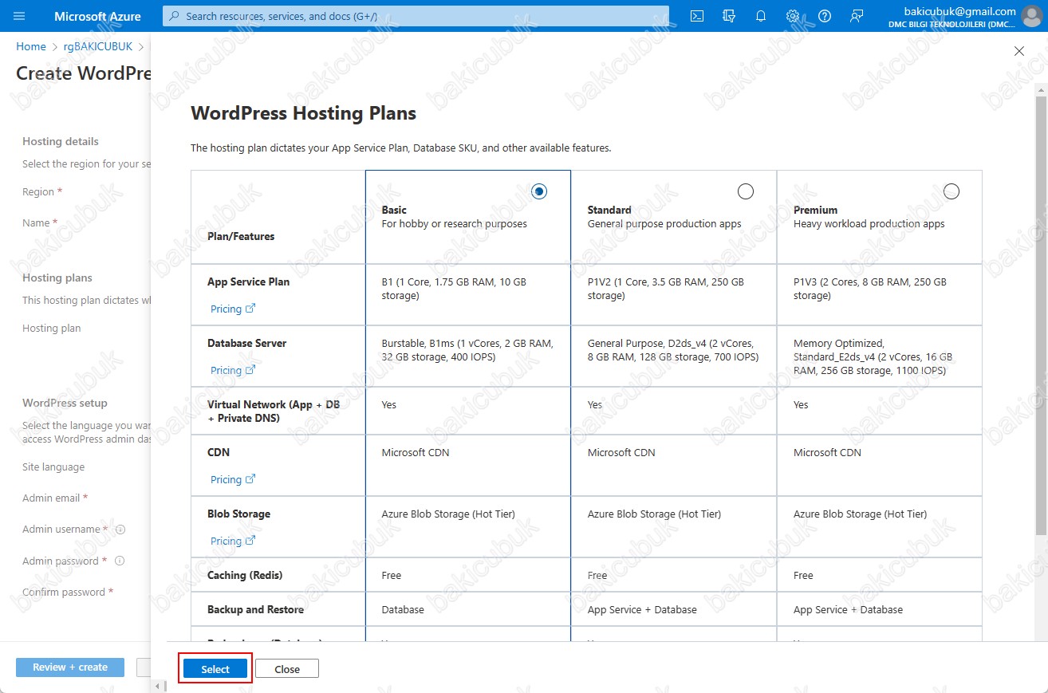Open the App Service Plan Pricing link
Screen dimensions: 1048x693
(232, 309)
